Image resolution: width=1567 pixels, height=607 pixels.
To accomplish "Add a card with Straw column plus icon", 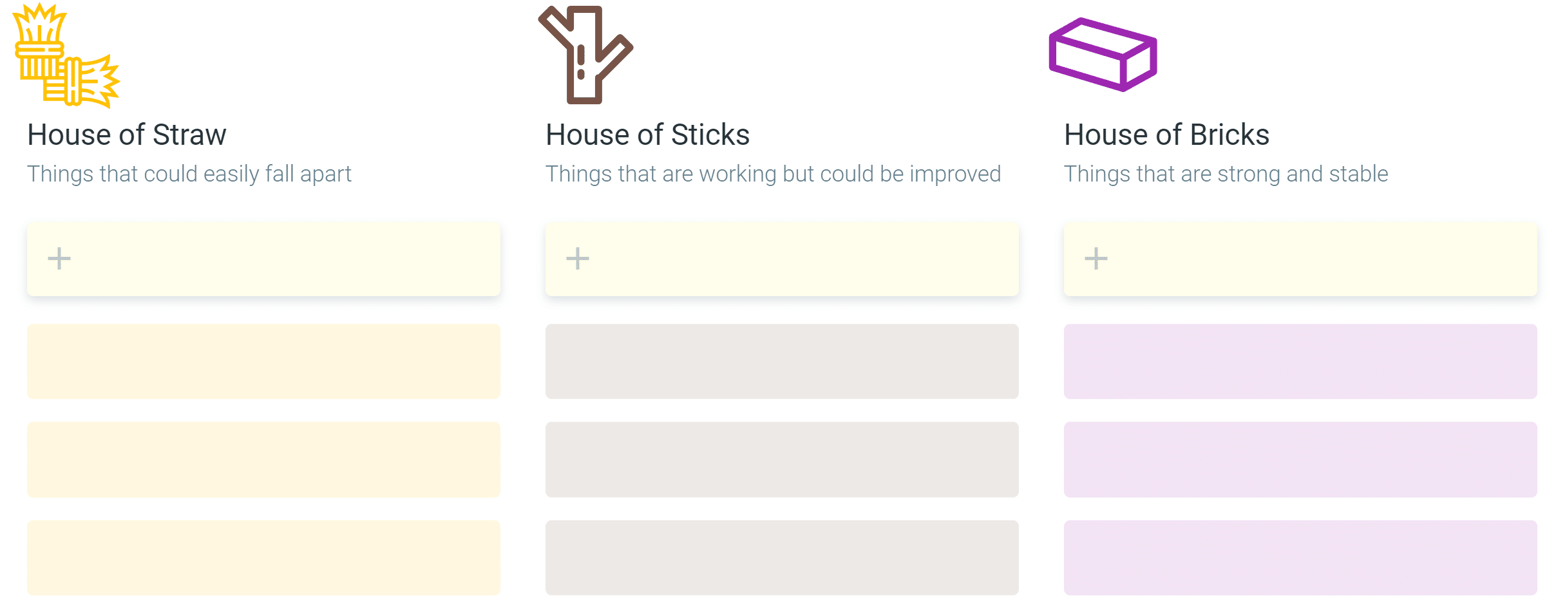I will coord(59,259).
